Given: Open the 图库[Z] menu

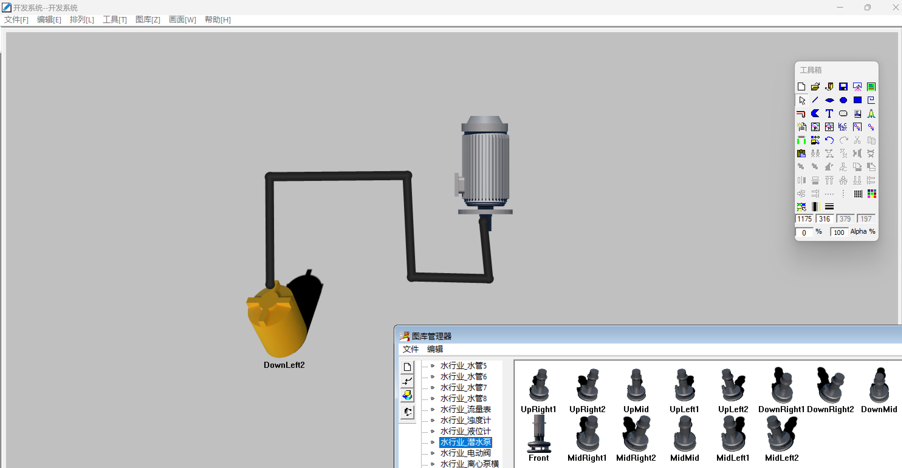Looking at the screenshot, I should coord(148,20).
